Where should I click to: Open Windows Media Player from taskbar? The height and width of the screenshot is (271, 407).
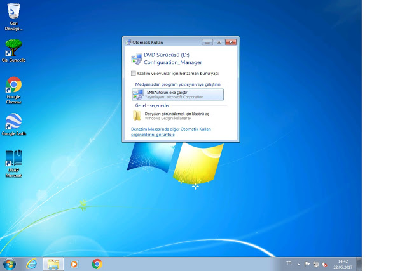[x=75, y=263]
